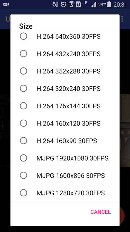Select H.264 176x144 30FPS radio button
Screen dimensions: 130x232
[x=65, y=106]
